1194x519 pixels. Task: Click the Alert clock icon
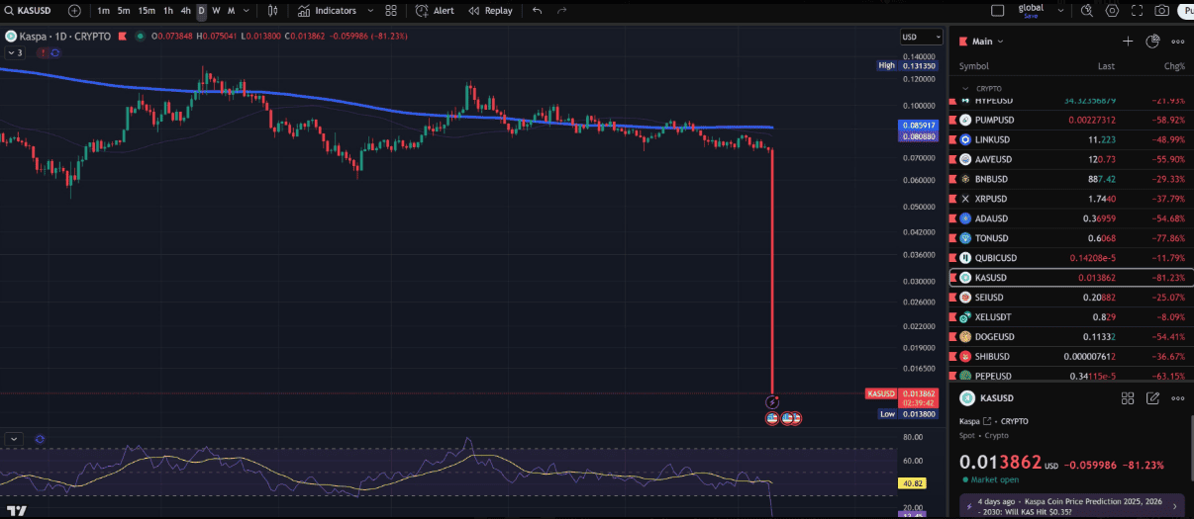(422, 11)
